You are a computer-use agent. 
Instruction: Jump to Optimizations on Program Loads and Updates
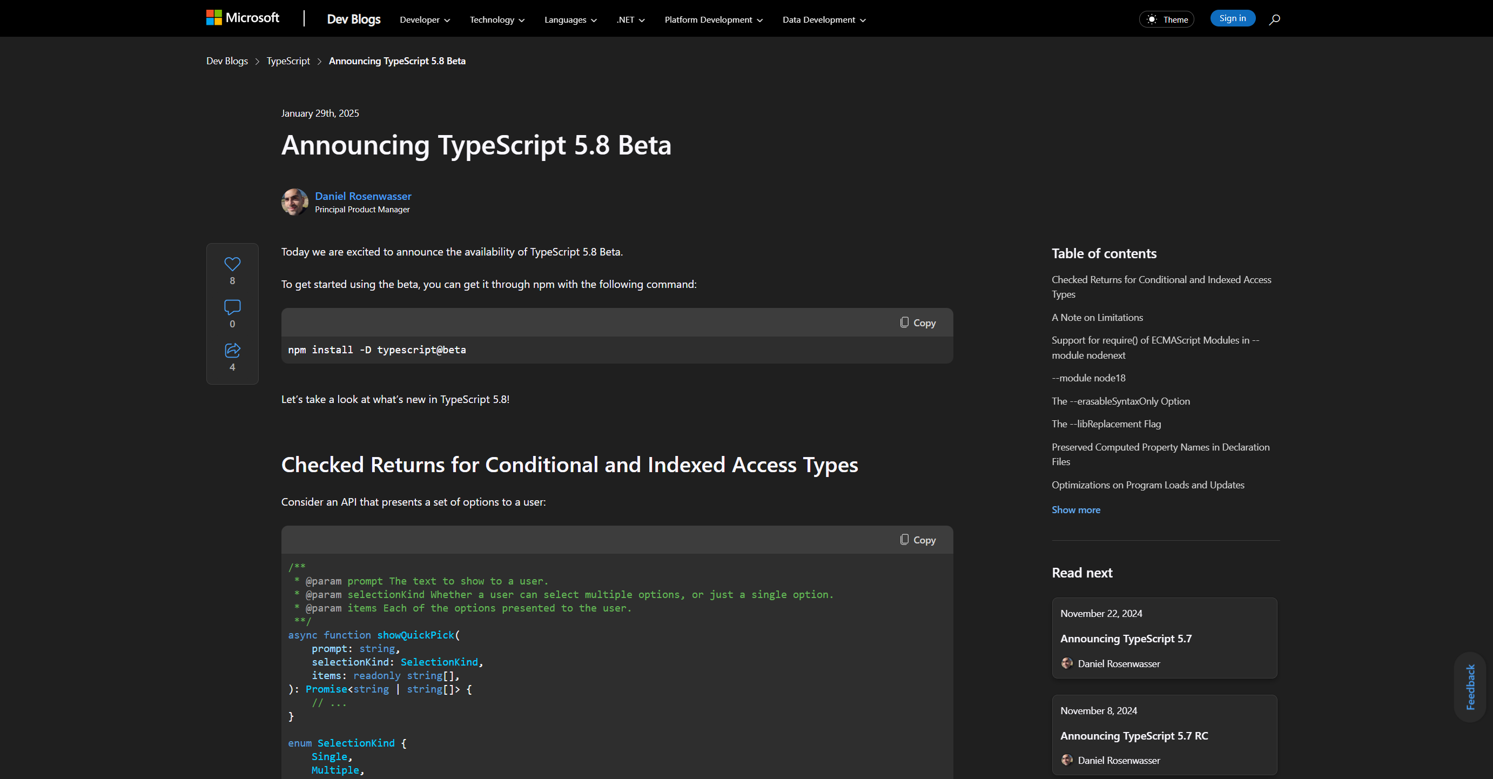(1148, 485)
